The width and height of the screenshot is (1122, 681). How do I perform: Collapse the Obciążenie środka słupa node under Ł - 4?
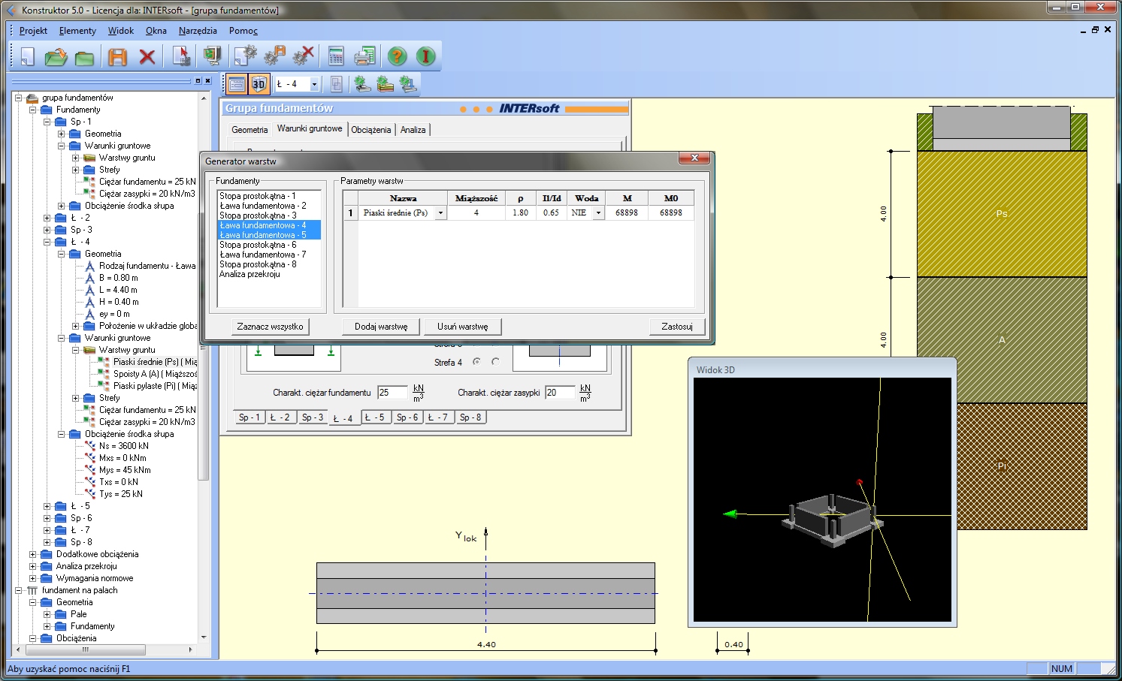click(x=61, y=434)
